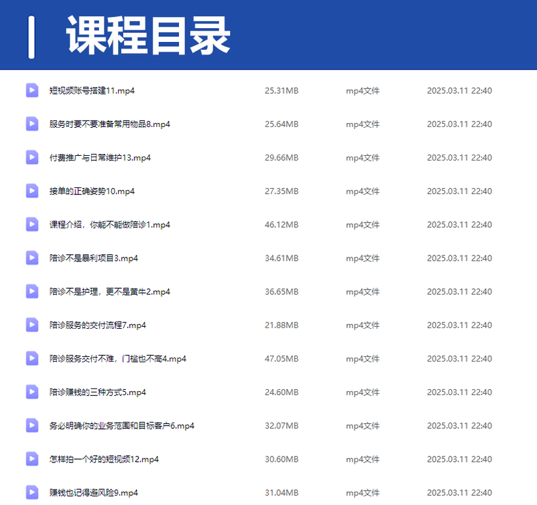Click the 29.66MB size value
The image size is (537, 505).
click(x=281, y=158)
